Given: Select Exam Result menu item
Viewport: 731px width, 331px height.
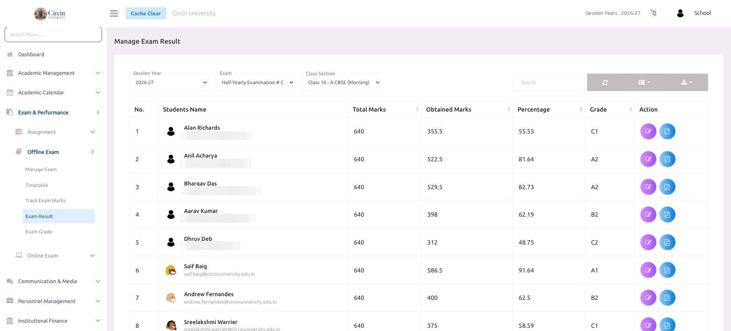Looking at the screenshot, I should (x=58, y=216).
